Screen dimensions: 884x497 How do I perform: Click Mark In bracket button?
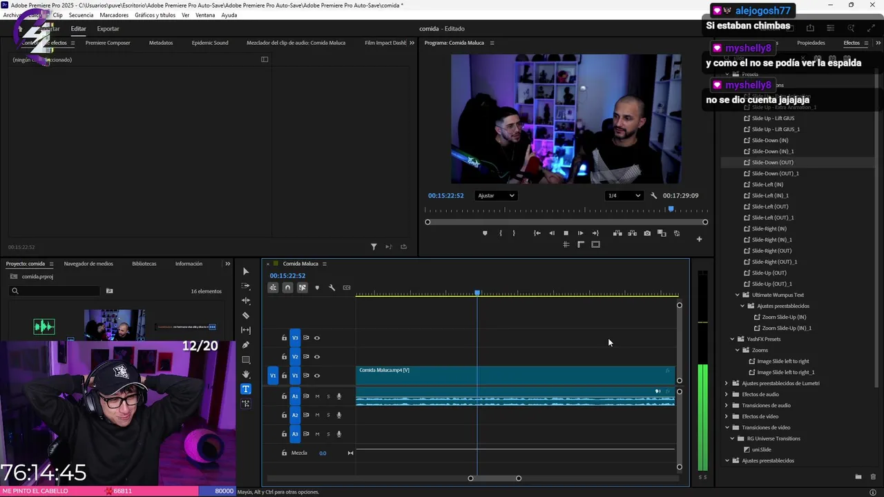(501, 233)
